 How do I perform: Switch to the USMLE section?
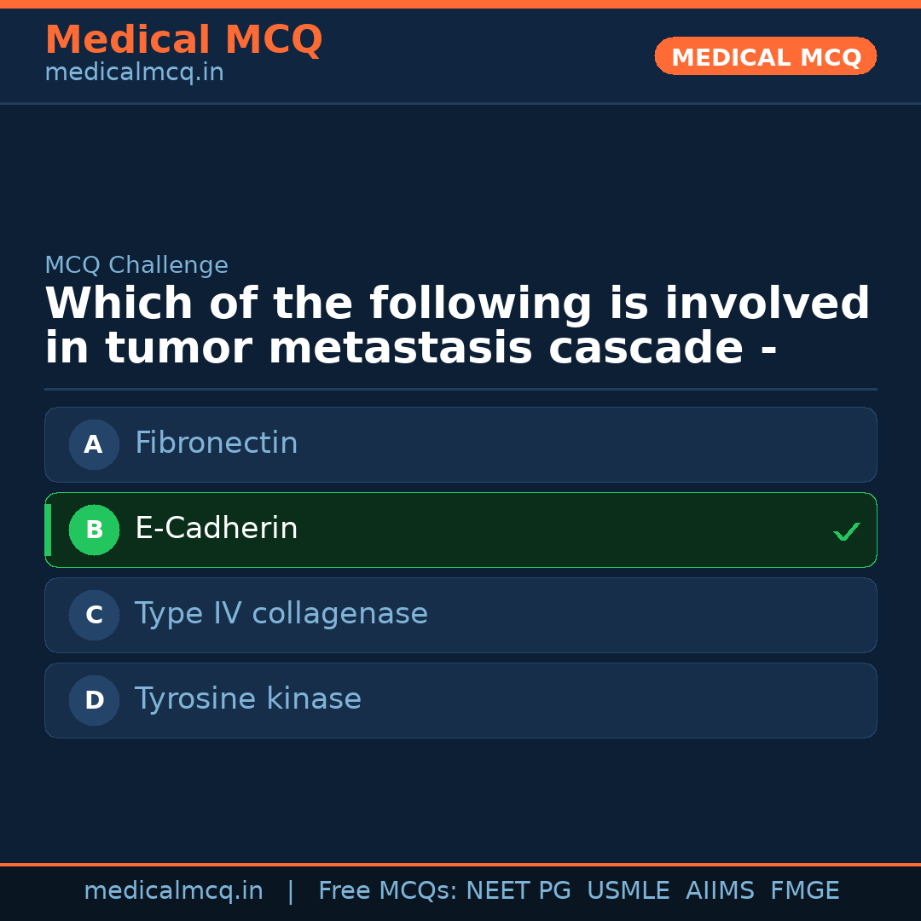[x=628, y=890]
